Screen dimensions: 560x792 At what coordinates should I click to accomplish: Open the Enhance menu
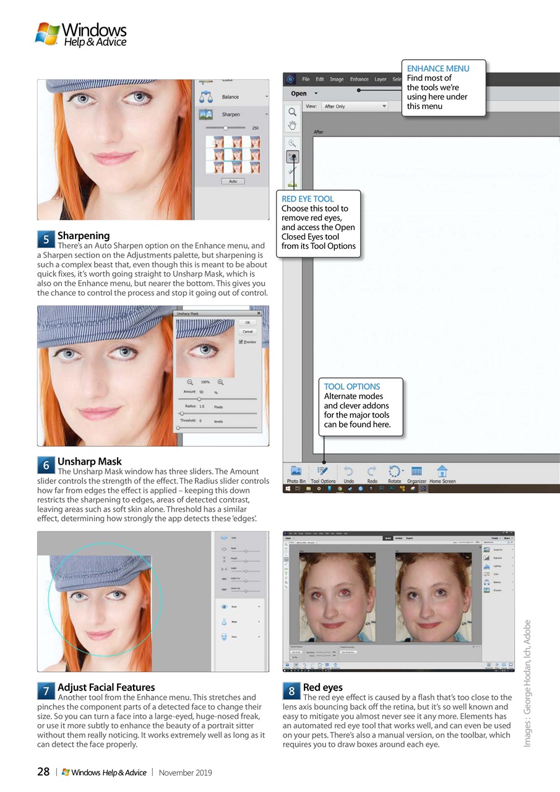point(359,79)
